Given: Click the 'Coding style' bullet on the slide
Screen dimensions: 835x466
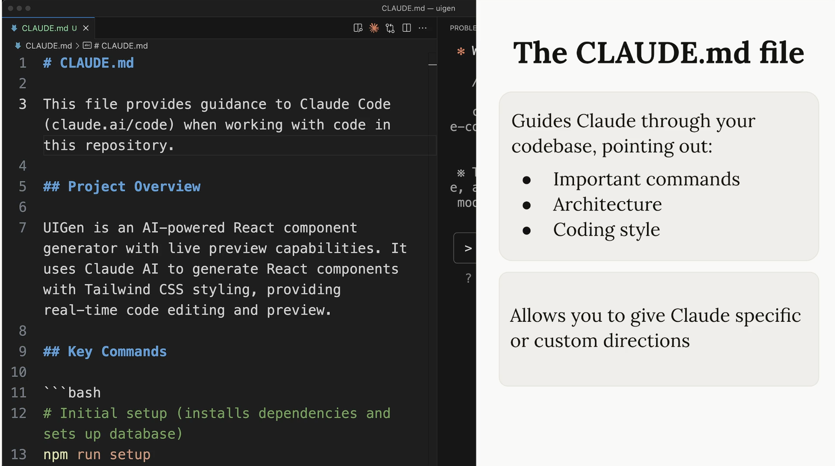Looking at the screenshot, I should (606, 230).
